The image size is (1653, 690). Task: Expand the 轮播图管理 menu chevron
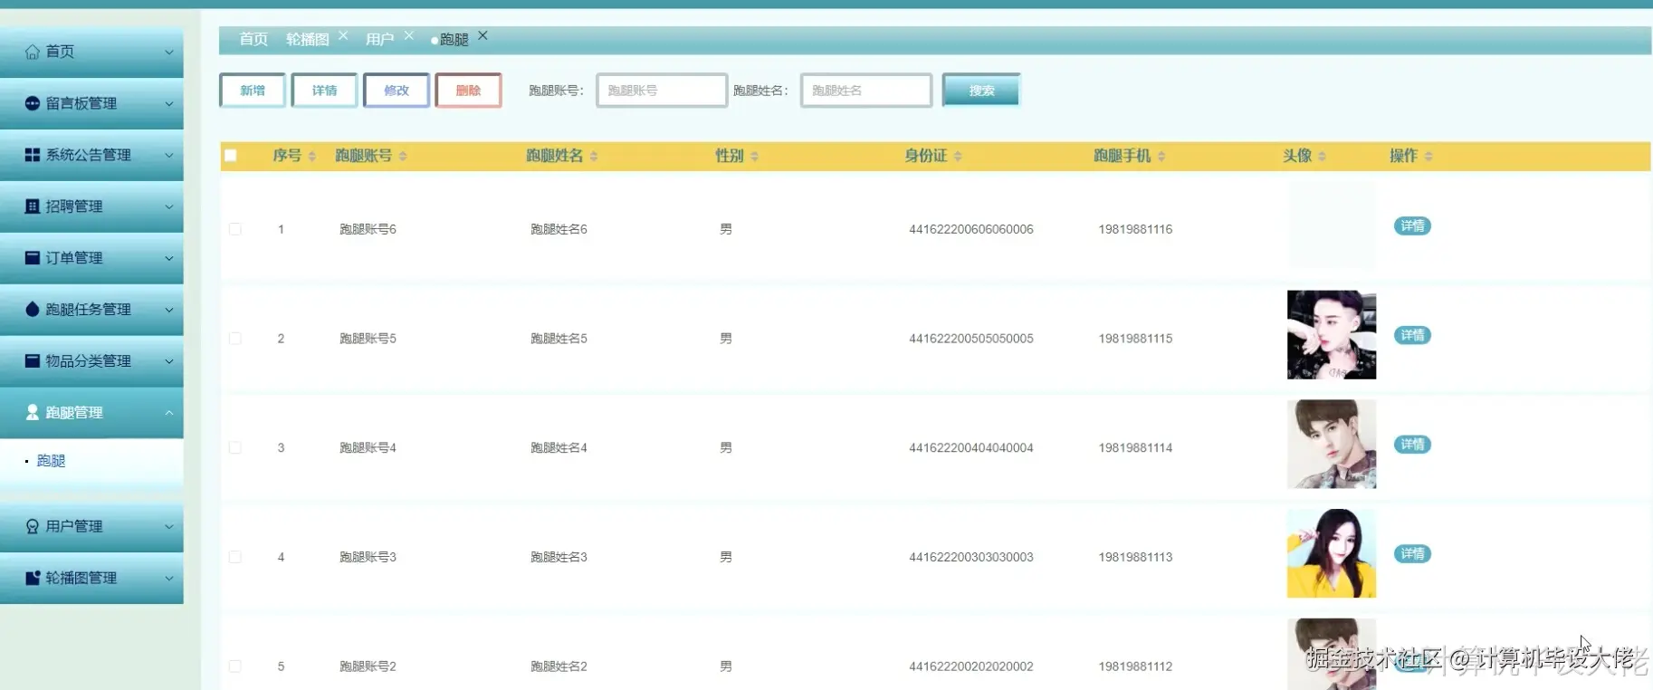[x=169, y=579]
